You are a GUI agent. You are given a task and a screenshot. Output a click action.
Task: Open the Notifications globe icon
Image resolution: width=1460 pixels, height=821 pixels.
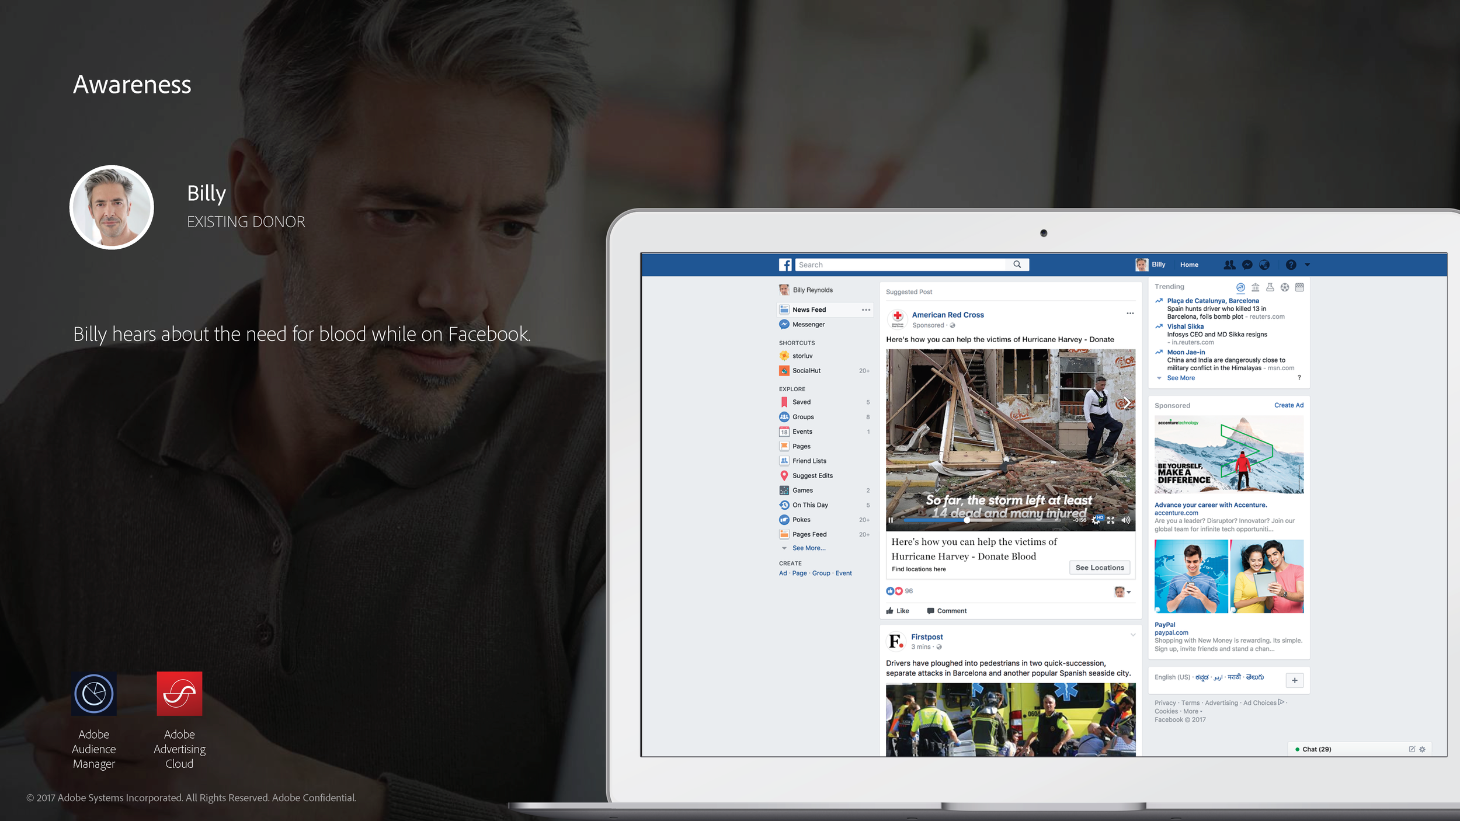click(x=1264, y=265)
